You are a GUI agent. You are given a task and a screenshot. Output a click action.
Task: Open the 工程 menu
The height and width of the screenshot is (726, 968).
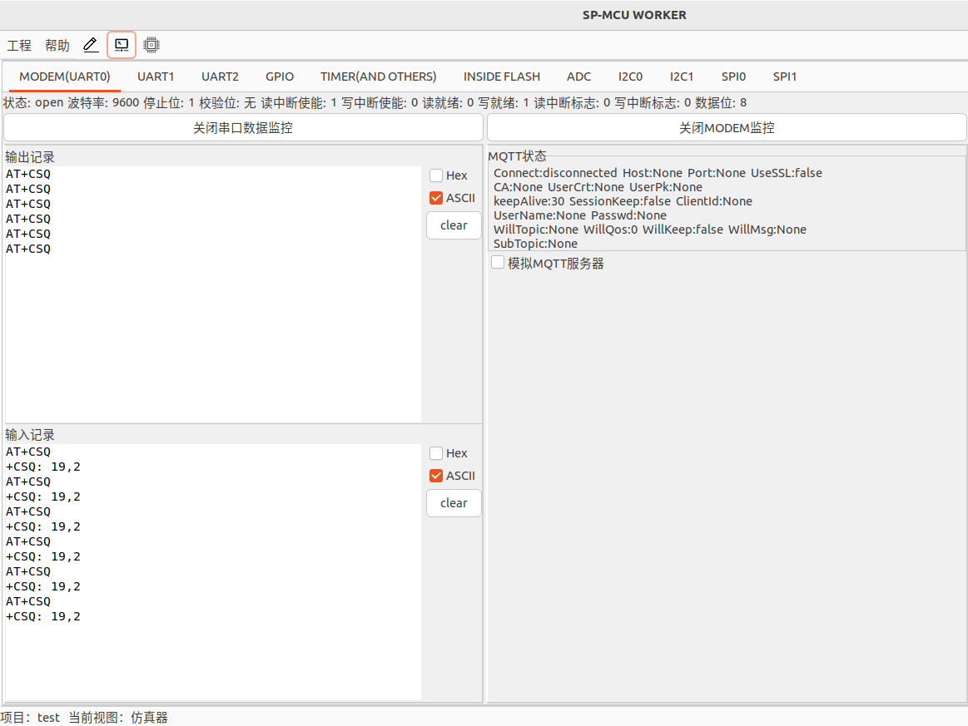tap(19, 46)
